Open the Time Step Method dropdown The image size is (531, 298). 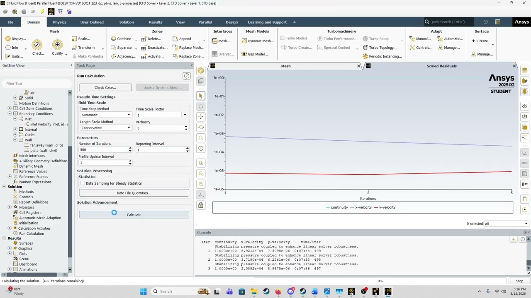click(105, 115)
